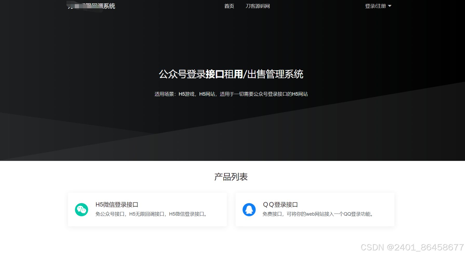Open the QQ登录接口 product page
Image resolution: width=465 pixels, height=255 pixels.
click(280, 204)
